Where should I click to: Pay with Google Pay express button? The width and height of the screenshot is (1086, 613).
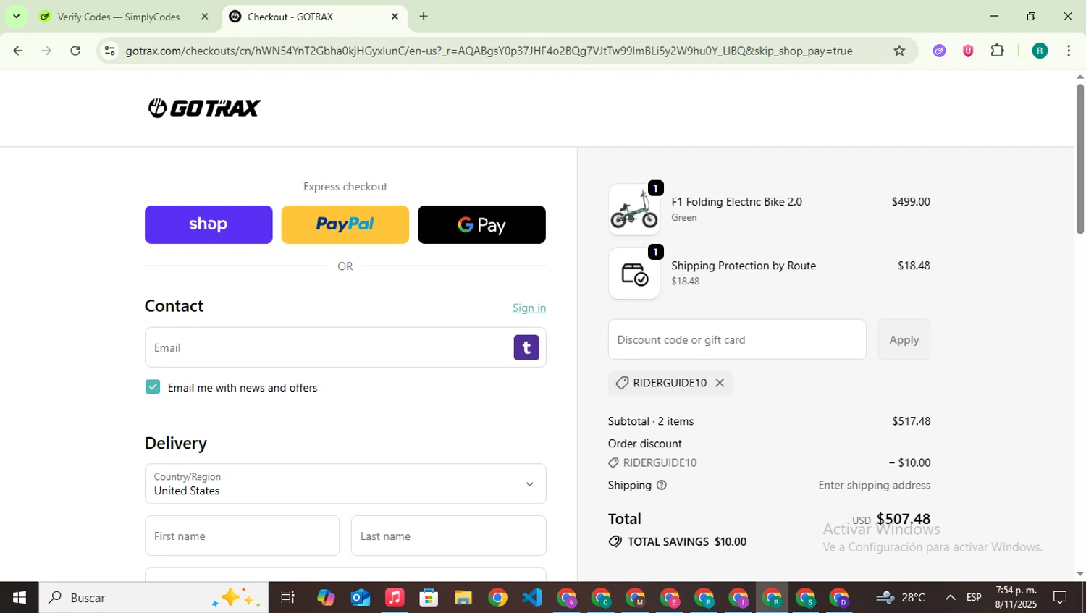pos(481,224)
